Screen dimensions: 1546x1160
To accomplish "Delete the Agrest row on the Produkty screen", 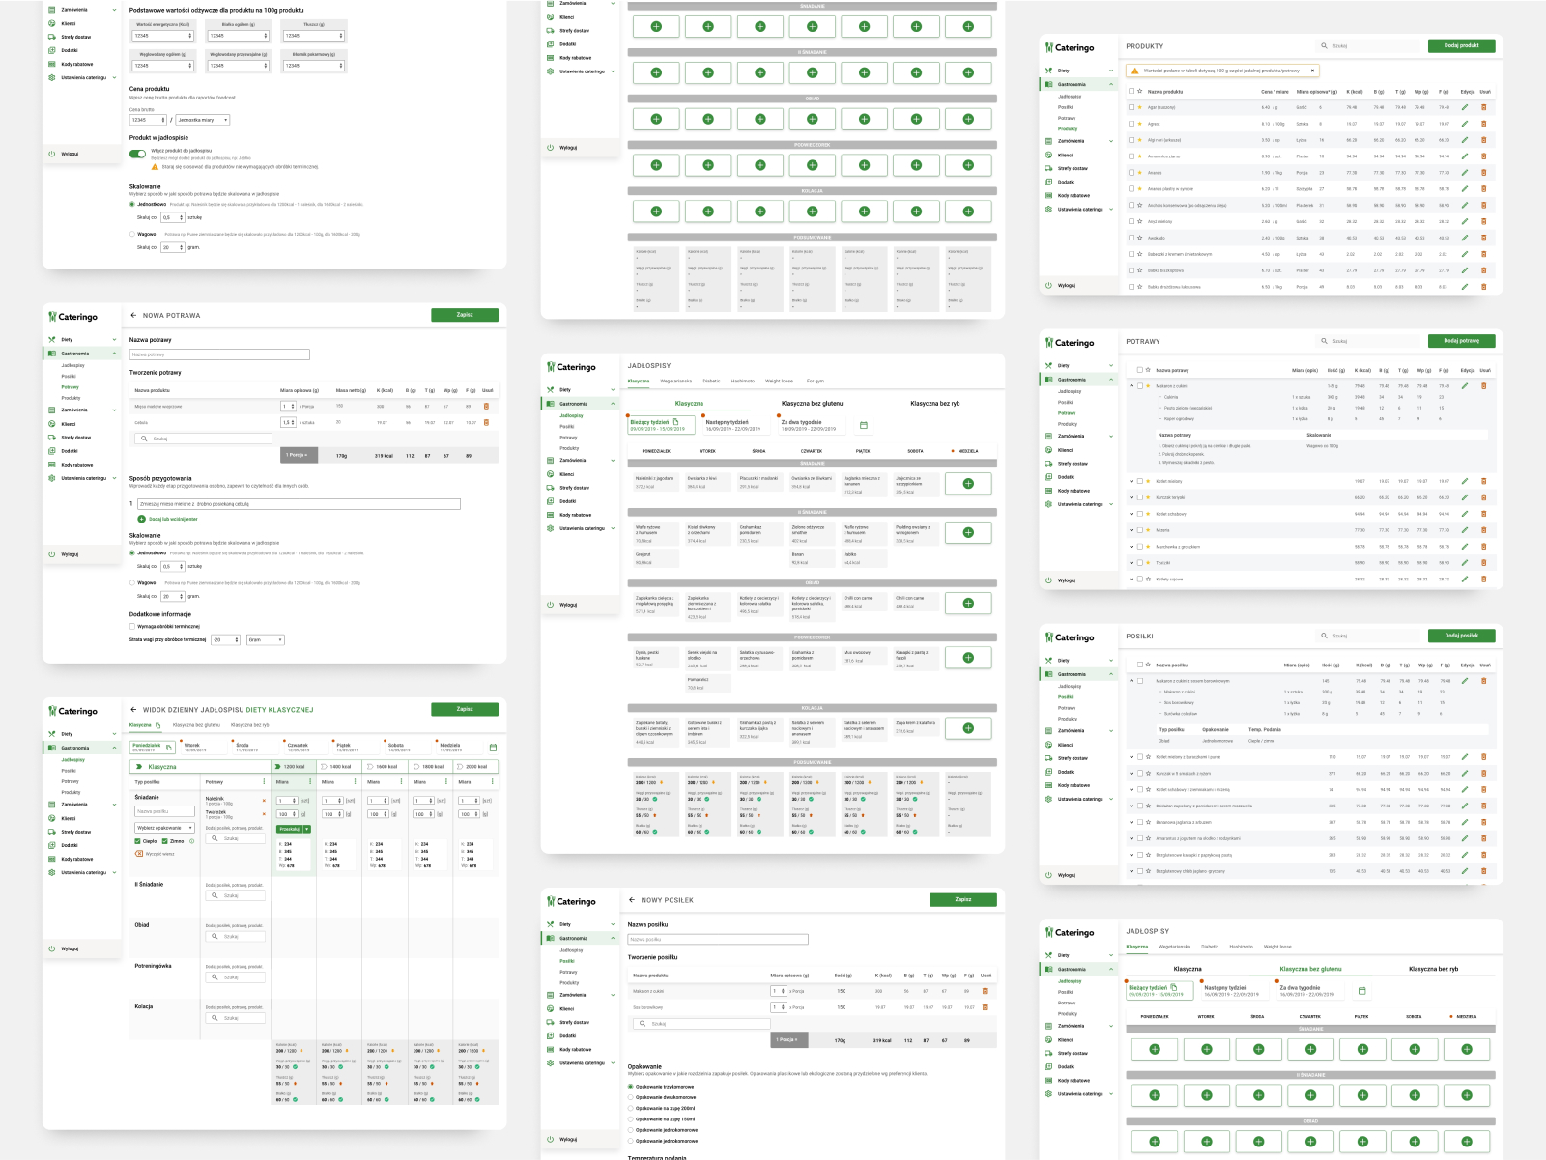I will 1484,124.
